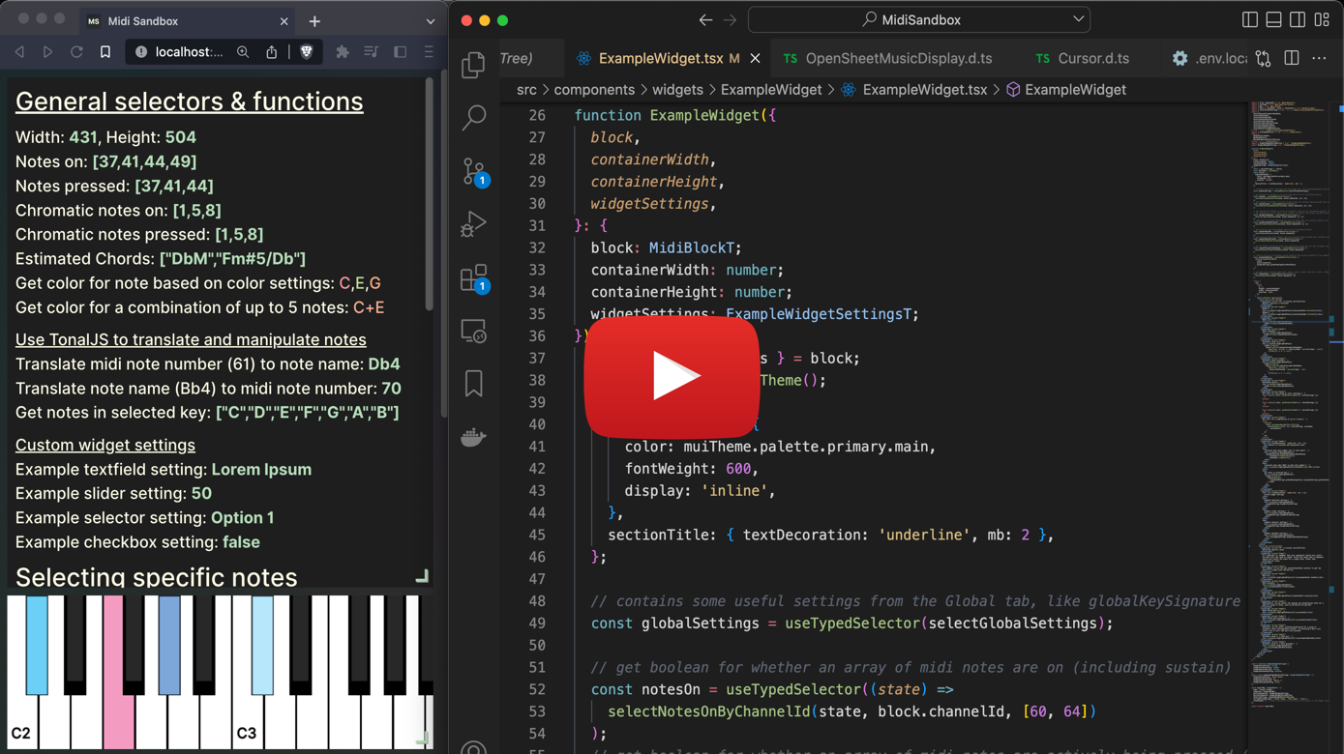
Task: Select components in the breadcrumb
Action: (594, 90)
